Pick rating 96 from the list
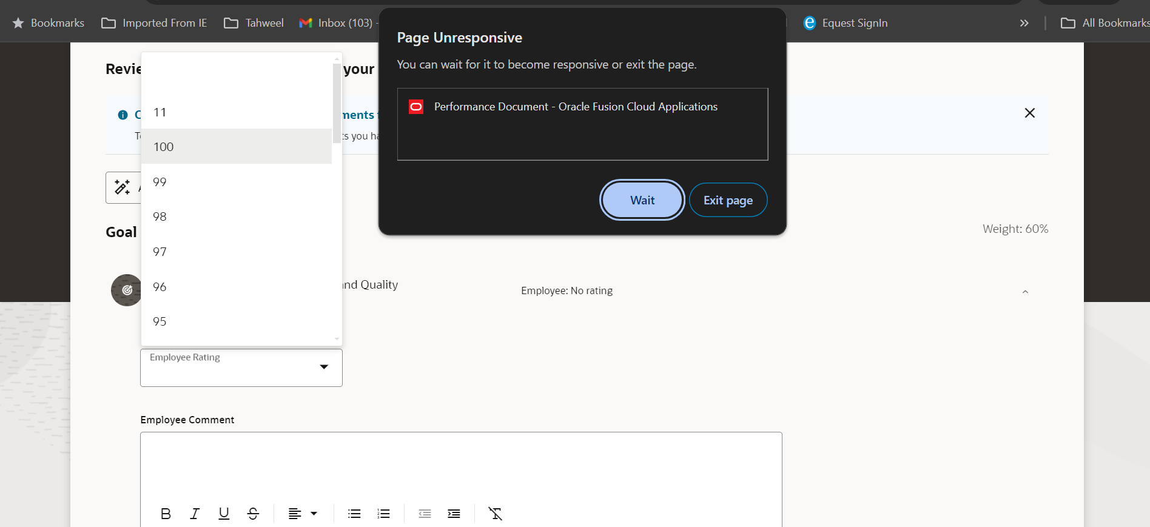This screenshot has width=1150, height=527. 237,287
